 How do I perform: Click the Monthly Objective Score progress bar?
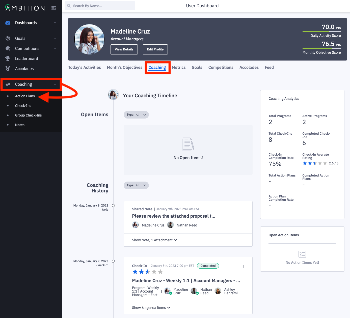click(322, 48)
